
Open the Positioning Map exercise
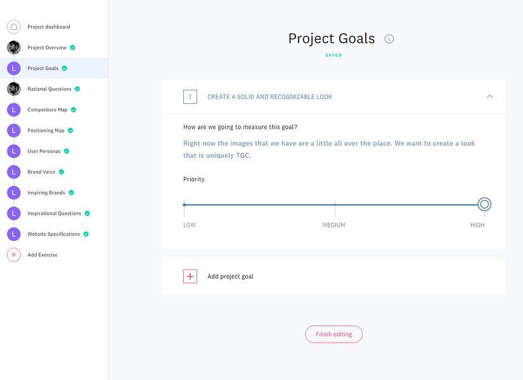(x=46, y=130)
